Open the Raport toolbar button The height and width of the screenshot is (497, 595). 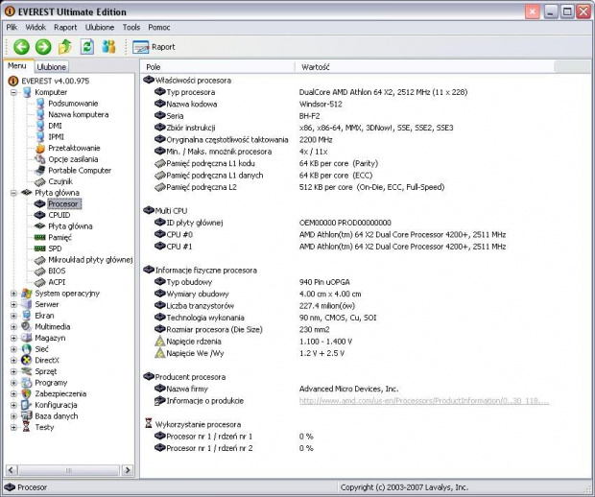pos(154,47)
